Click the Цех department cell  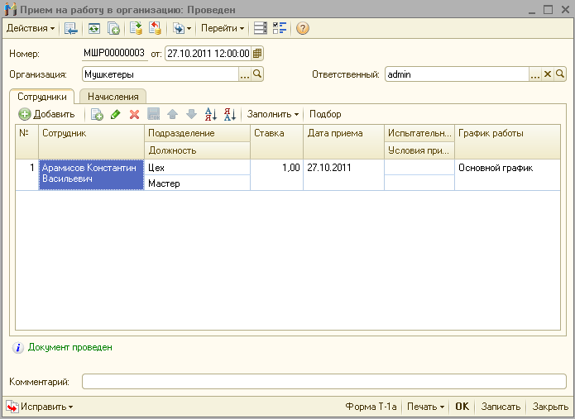[x=197, y=168]
